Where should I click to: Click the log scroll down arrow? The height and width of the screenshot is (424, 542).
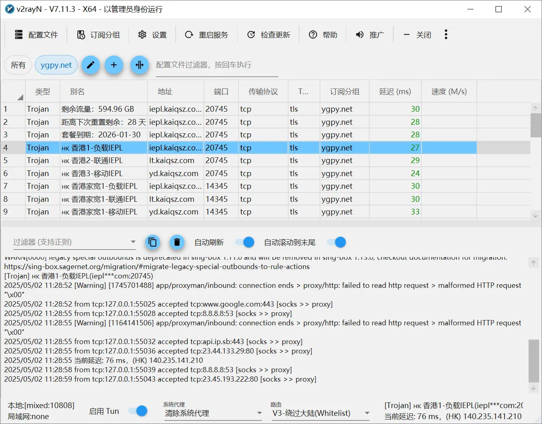pyautogui.click(x=533, y=388)
